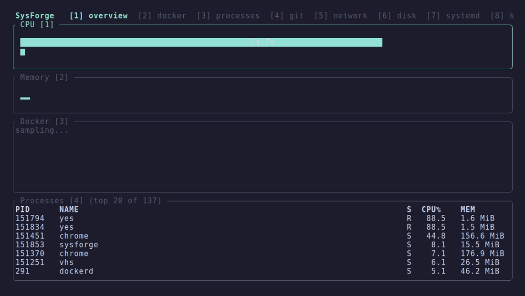Click the 8.1 CPU% value

pyautogui.click(x=438, y=245)
